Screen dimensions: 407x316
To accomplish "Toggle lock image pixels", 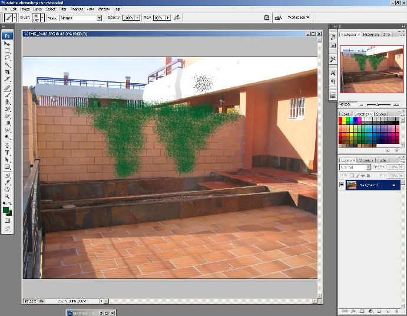I will coord(357,176).
